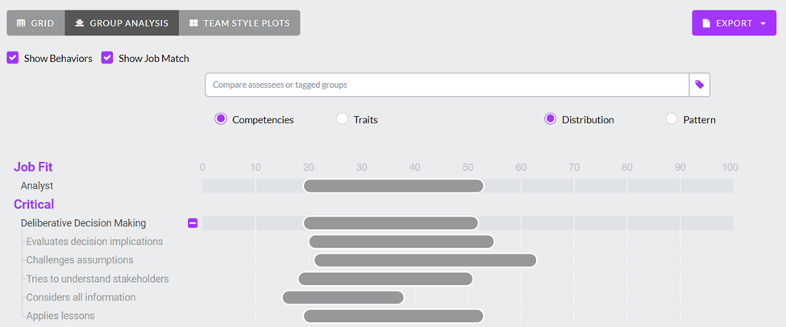
Task: Click the Considers all information bar
Action: (x=343, y=297)
